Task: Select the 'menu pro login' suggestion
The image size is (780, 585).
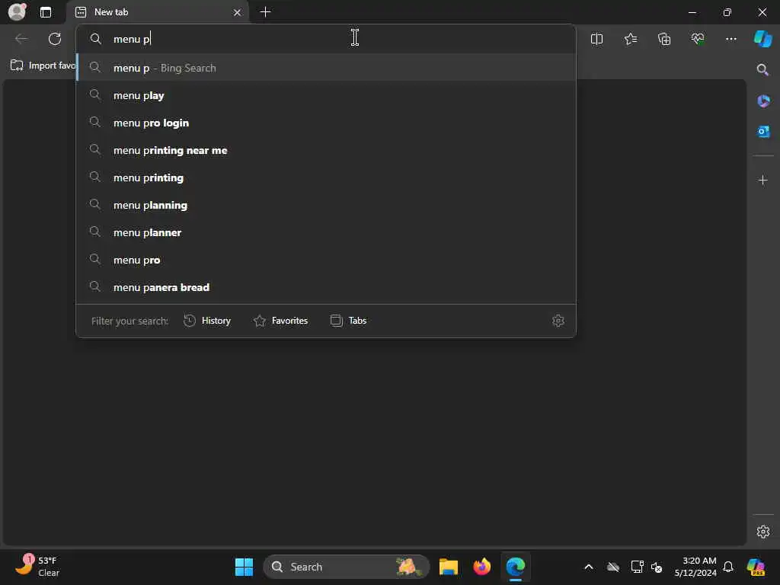Action: click(326, 123)
